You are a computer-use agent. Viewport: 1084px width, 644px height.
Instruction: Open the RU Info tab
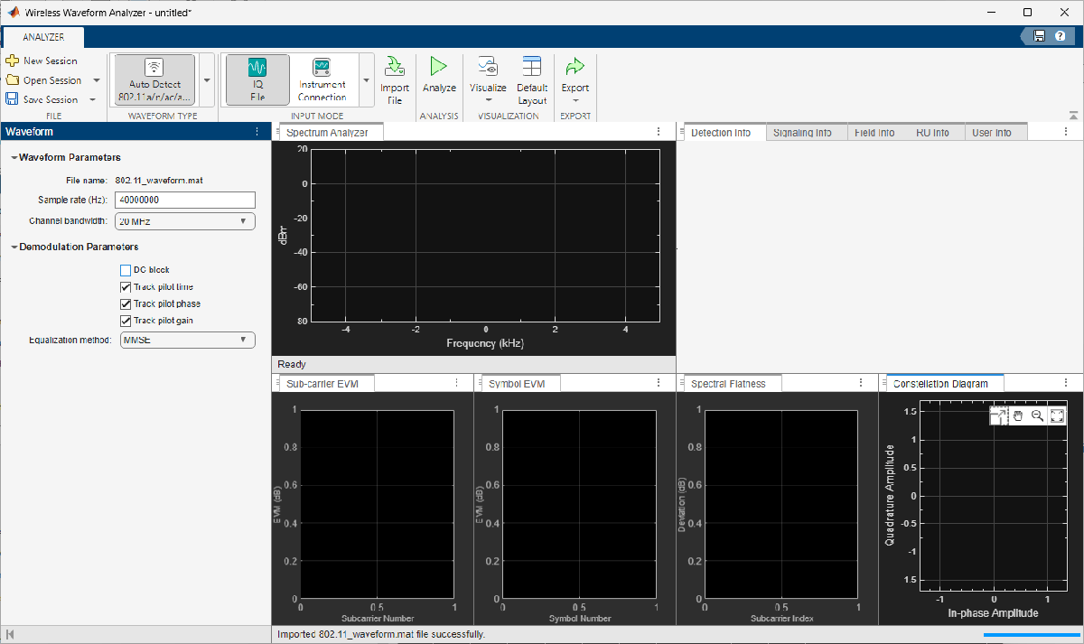pos(931,133)
